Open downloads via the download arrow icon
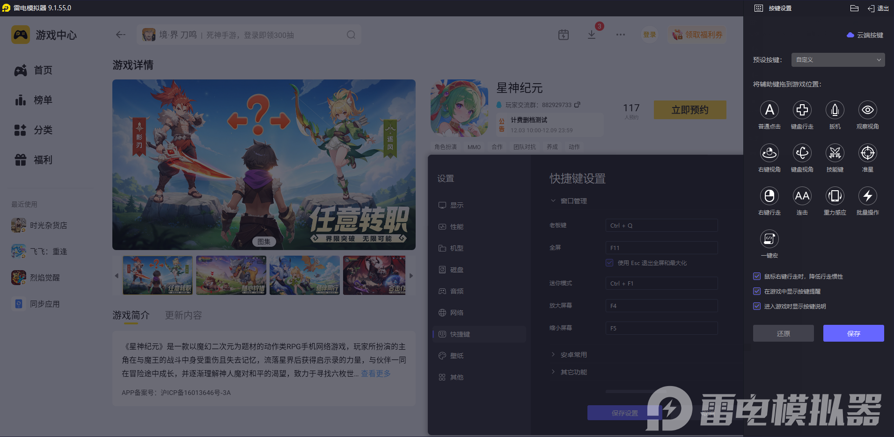 tap(592, 35)
